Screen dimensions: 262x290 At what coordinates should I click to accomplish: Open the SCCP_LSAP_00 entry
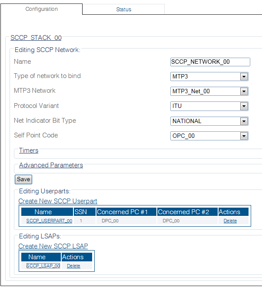pyautogui.click(x=43, y=266)
